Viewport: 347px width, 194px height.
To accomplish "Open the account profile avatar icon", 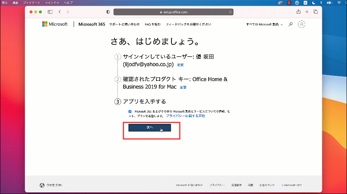I will point(301,24).
